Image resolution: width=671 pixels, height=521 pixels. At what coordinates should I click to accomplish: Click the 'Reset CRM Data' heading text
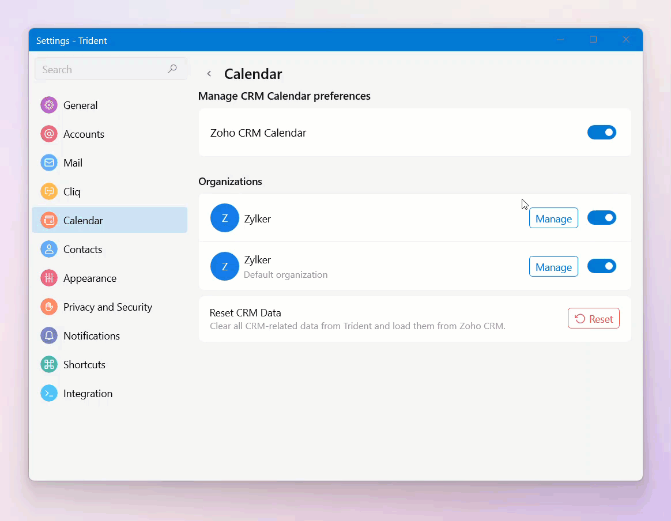[x=245, y=313]
